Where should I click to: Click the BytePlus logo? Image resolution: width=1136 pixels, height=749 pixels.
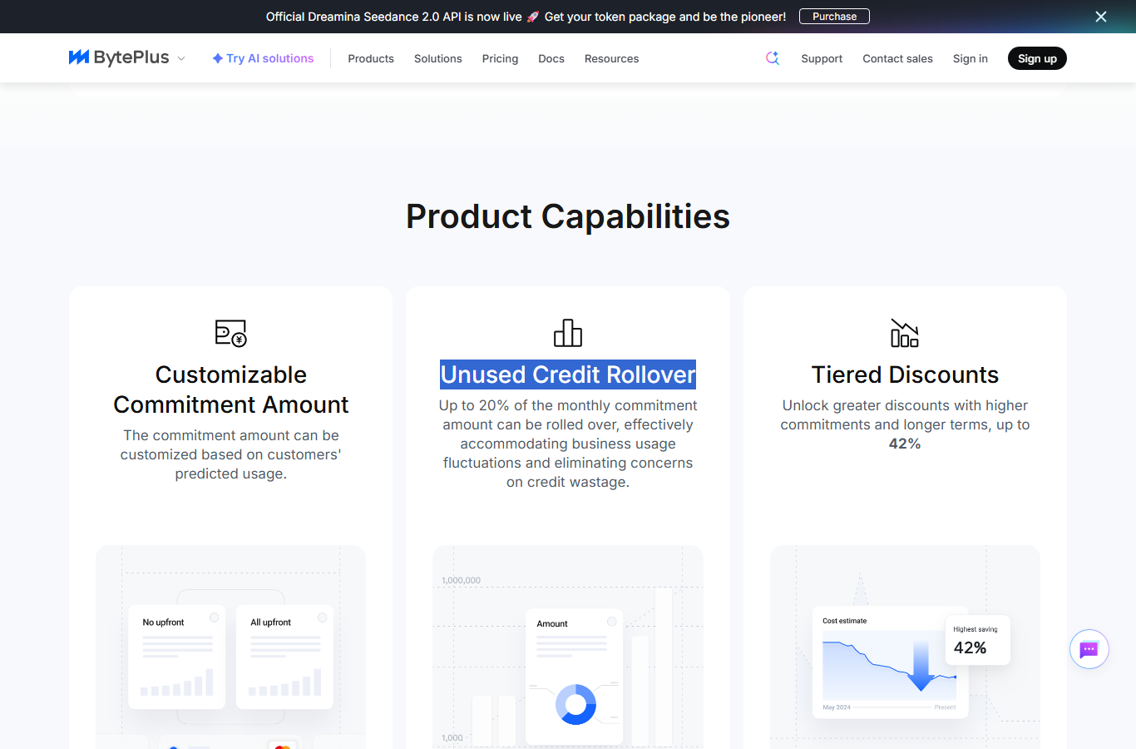pyautogui.click(x=119, y=57)
